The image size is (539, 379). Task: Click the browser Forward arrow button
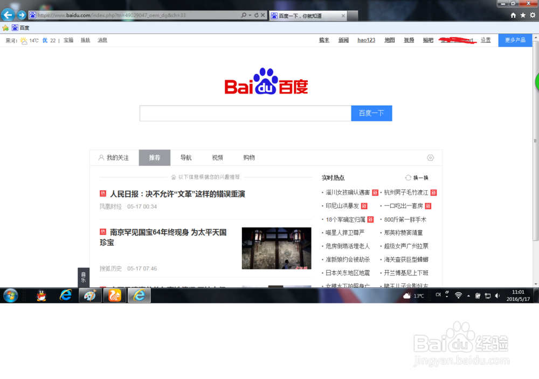click(x=22, y=15)
